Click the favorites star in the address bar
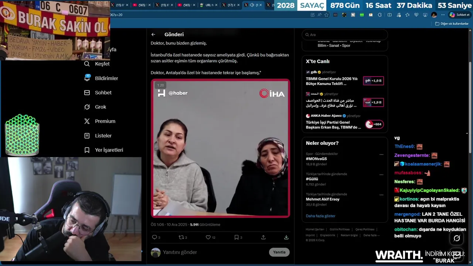This screenshot has height=266, width=473. (326, 15)
